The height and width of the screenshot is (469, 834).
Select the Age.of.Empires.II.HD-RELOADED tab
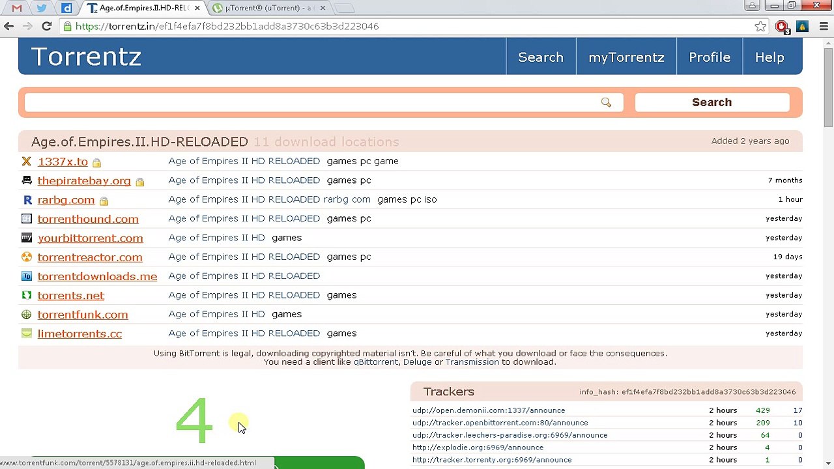click(x=143, y=8)
